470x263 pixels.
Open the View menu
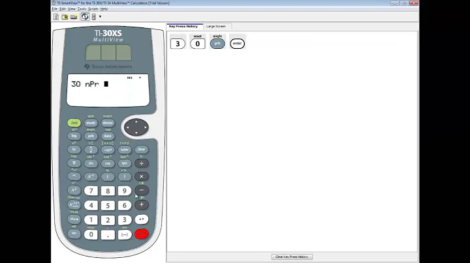click(71, 9)
